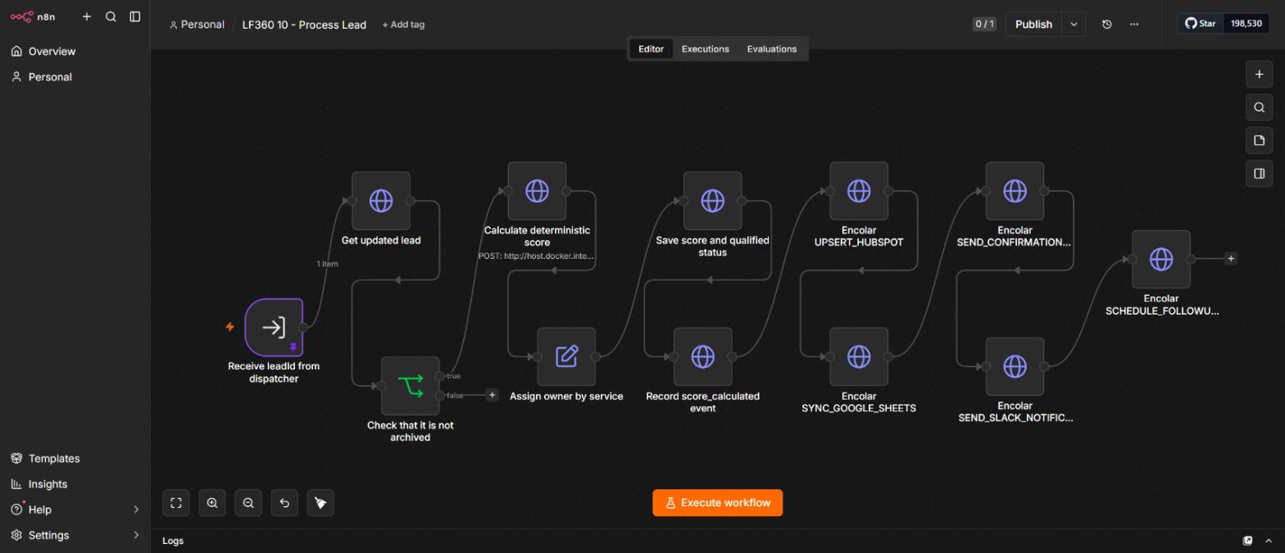Select Encolar SYNC_GOOGLE_SHEETS node
Screen dimensions: 1285x553
click(x=859, y=356)
